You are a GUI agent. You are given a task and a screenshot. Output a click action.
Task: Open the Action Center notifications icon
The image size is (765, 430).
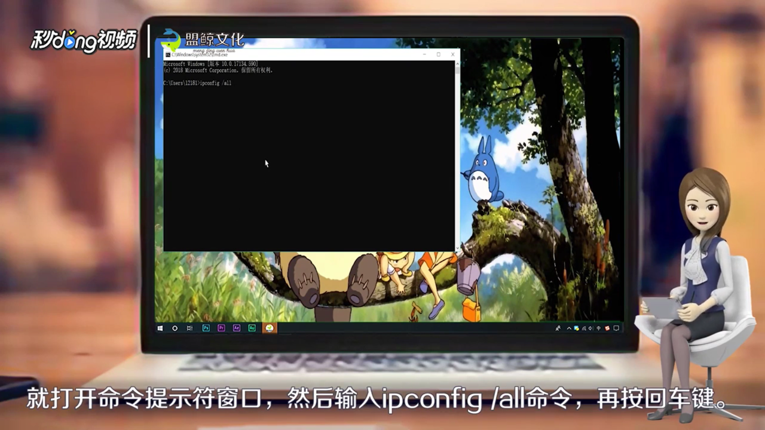pos(616,328)
